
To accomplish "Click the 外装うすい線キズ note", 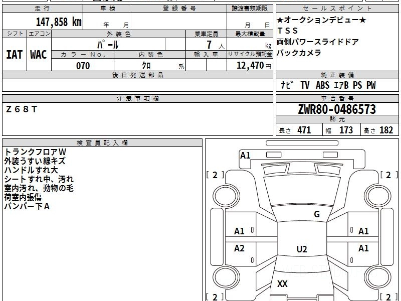I will 35,161.
